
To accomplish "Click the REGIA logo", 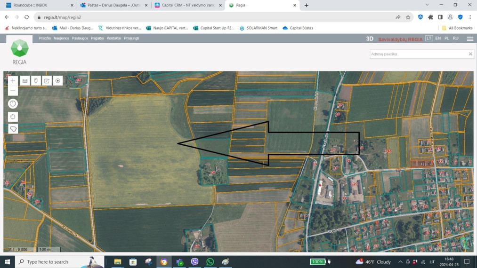I will (x=19, y=52).
